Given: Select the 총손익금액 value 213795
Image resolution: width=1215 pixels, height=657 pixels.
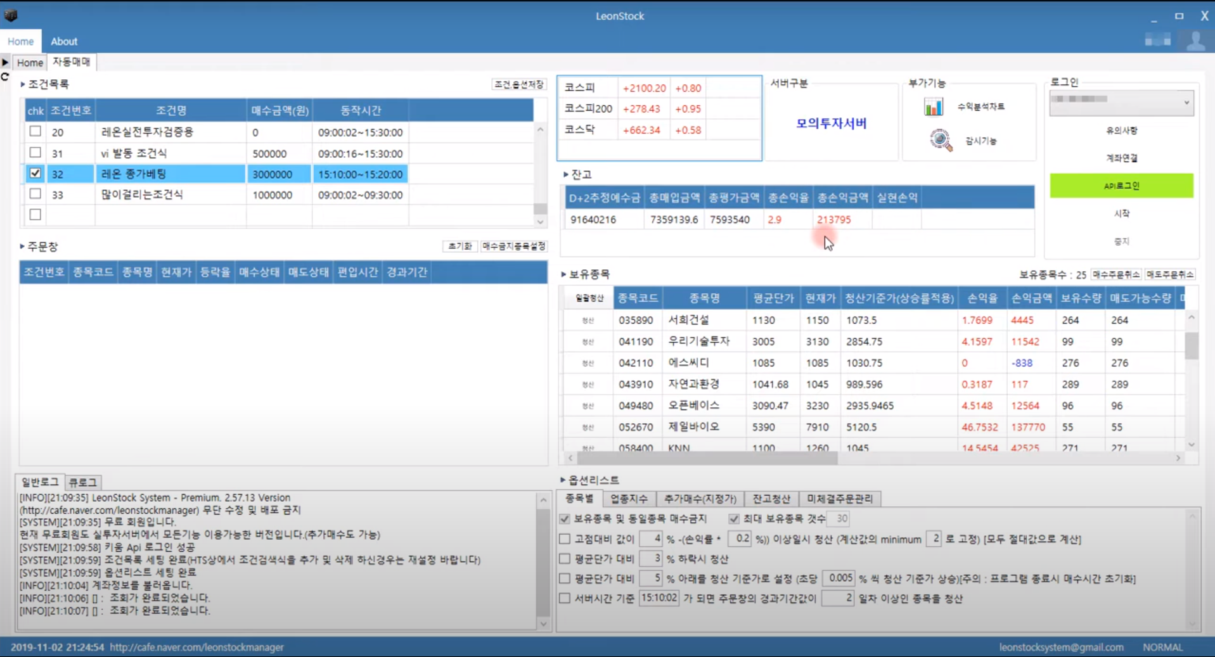Looking at the screenshot, I should pos(834,219).
